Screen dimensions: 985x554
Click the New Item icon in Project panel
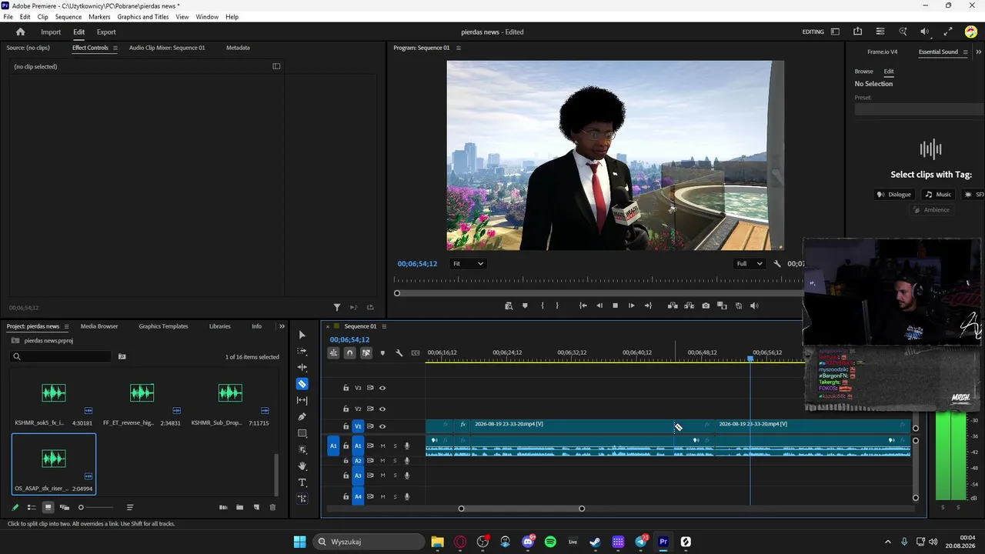point(256,507)
